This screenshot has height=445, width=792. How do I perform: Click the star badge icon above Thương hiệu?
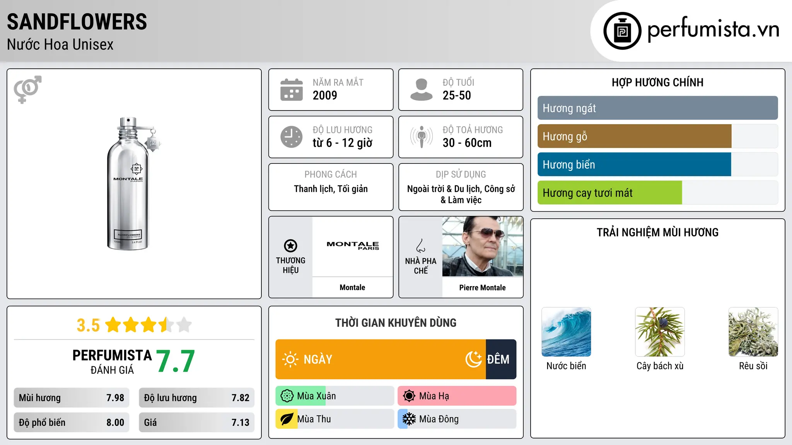click(x=290, y=246)
